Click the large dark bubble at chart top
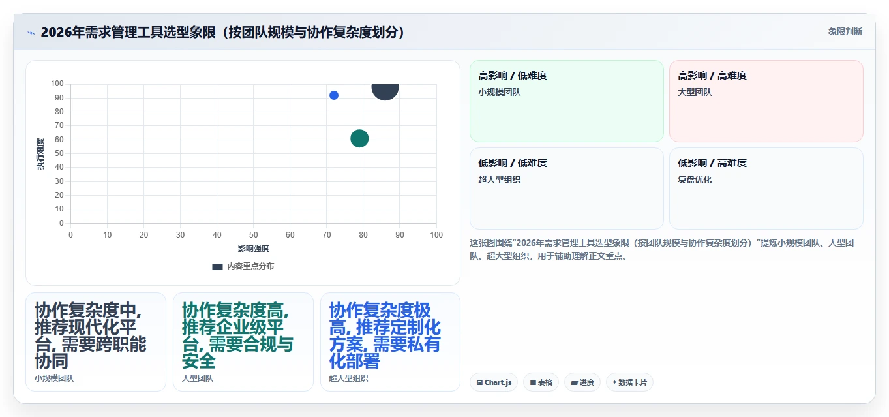Image resolution: width=889 pixels, height=417 pixels. click(x=385, y=91)
